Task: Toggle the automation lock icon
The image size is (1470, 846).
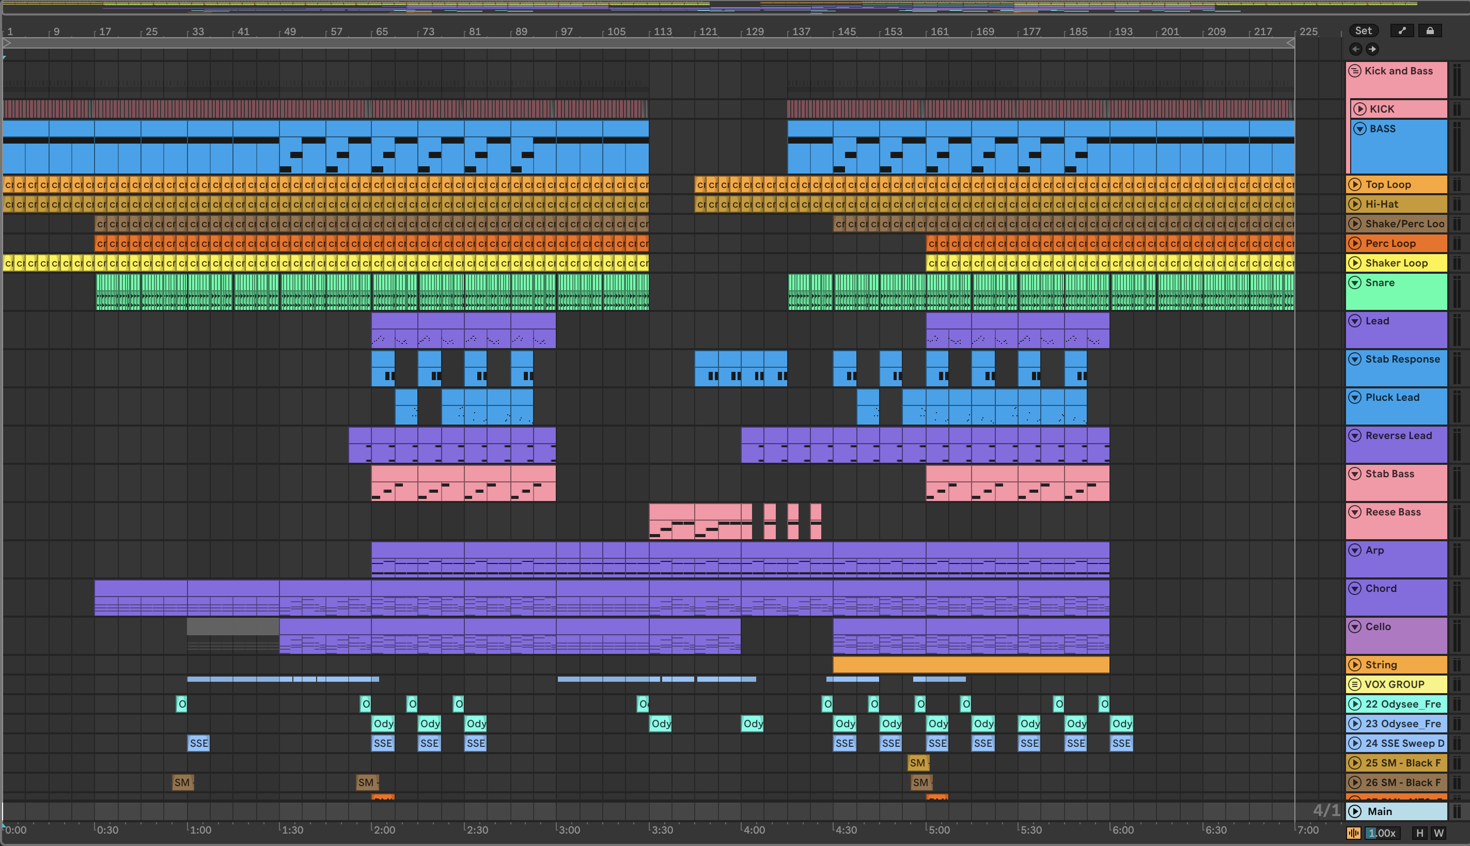Action: click(x=1430, y=31)
